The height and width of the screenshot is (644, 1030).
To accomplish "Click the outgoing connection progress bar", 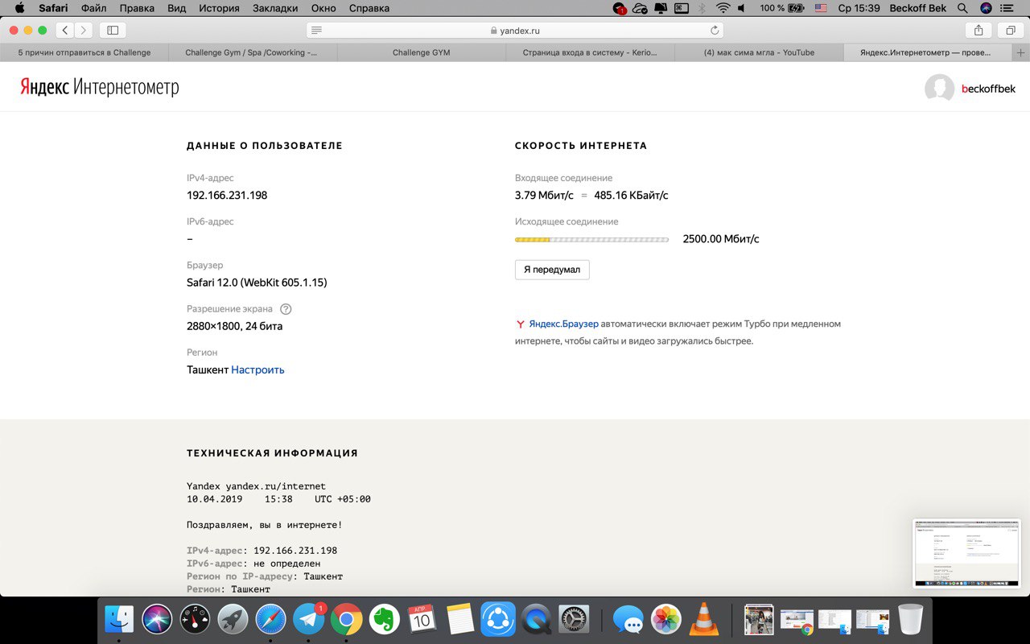I will pos(591,239).
